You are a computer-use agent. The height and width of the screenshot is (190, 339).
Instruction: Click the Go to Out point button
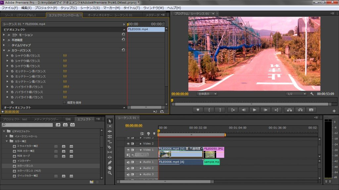click(276, 110)
